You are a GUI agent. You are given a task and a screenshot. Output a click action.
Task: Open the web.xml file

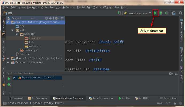click(x=32, y=46)
